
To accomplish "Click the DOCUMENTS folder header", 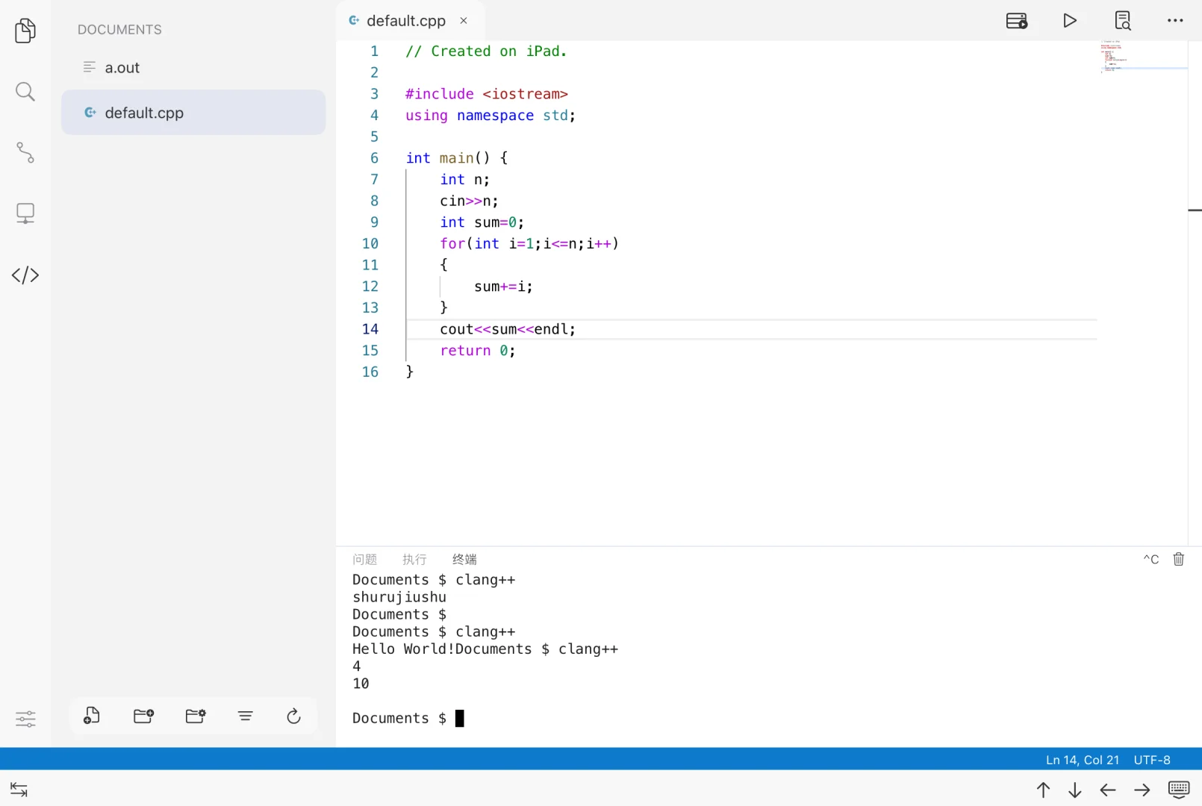I will 119,30.
